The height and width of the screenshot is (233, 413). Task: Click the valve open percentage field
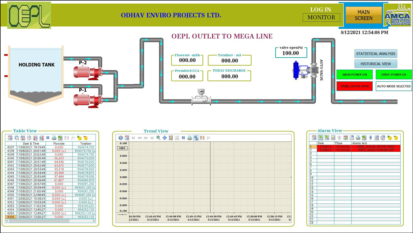coord(291,53)
